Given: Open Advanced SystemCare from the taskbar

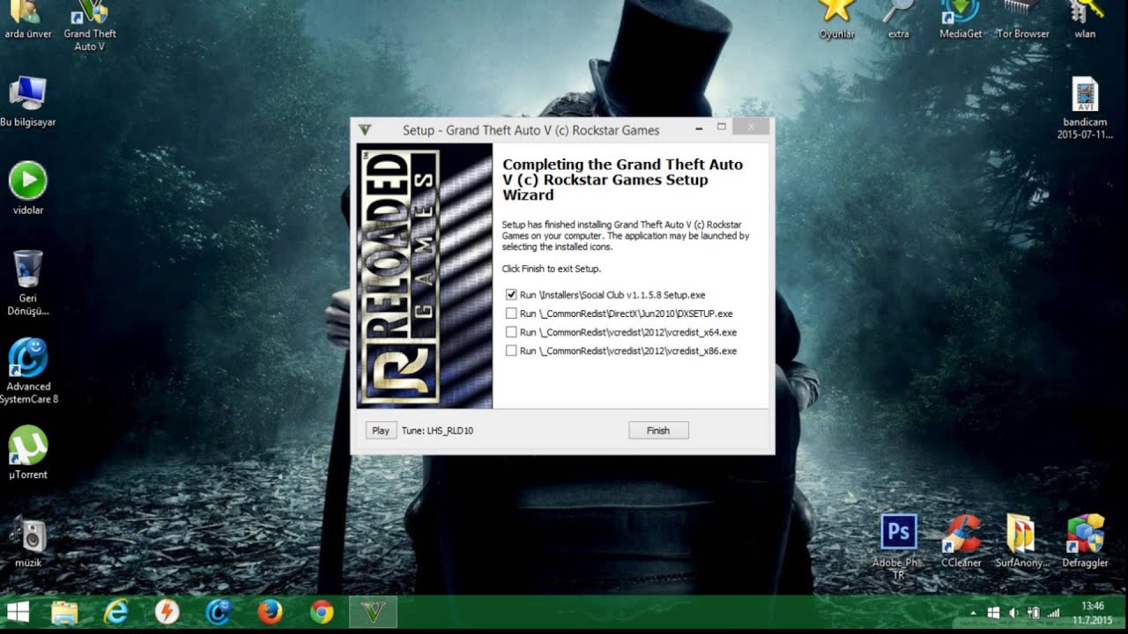Looking at the screenshot, I should (x=219, y=612).
